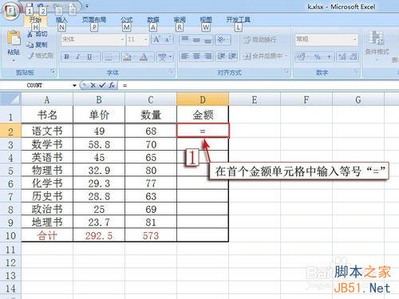The width and height of the screenshot is (399, 299).
Task: Toggle Underline formatting
Action: [89, 57]
